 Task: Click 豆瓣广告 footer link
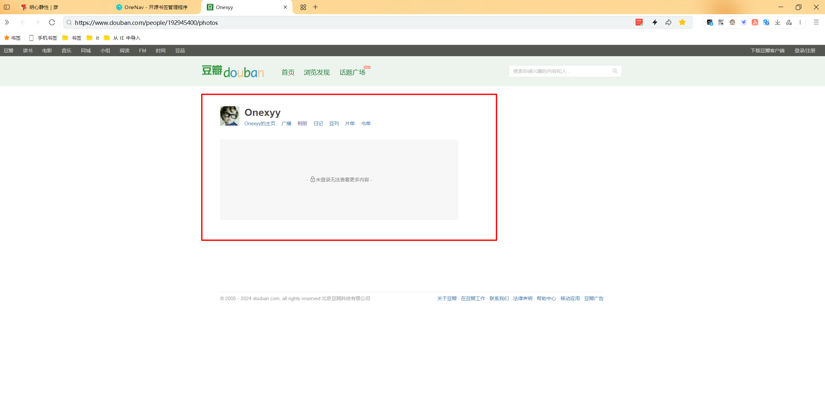click(x=594, y=299)
